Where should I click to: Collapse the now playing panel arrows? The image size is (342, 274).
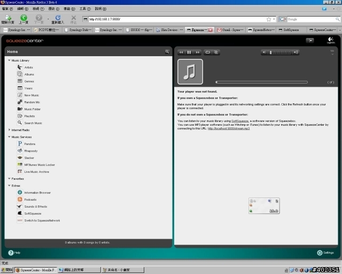click(332, 52)
